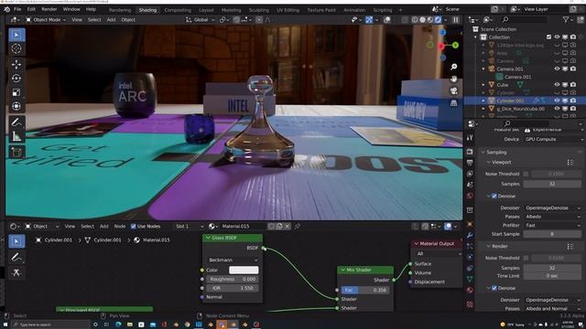Open Prefilter Fast dropdown

[553, 226]
